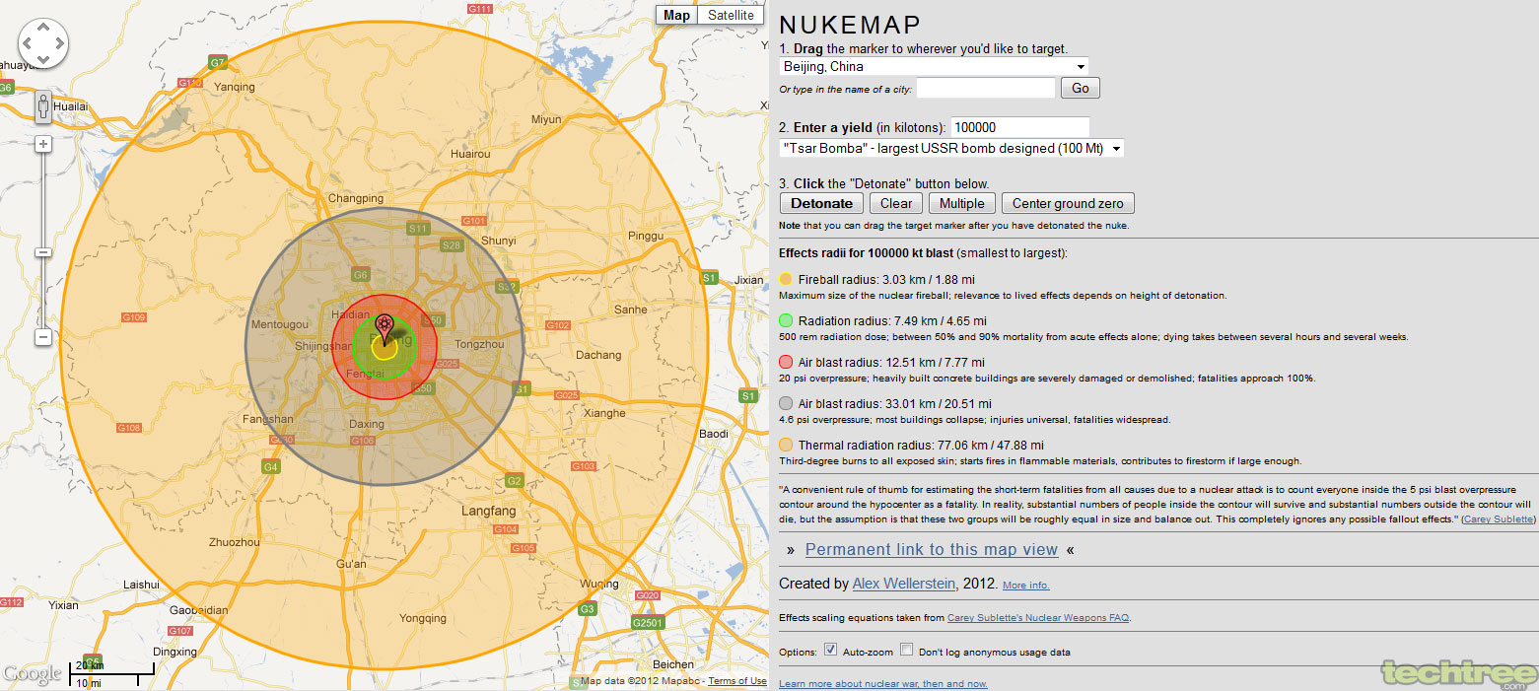
Task: Click the green Radiation radius legend dot
Action: [786, 320]
